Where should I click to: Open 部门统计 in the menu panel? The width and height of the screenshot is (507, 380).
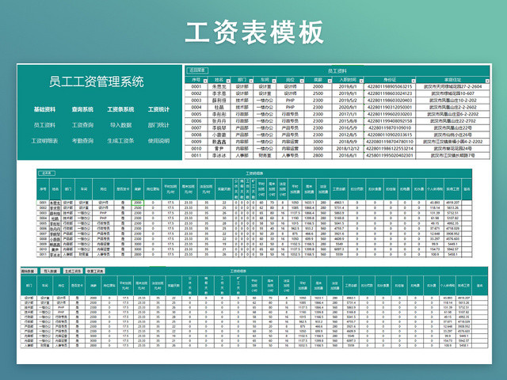coord(158,125)
